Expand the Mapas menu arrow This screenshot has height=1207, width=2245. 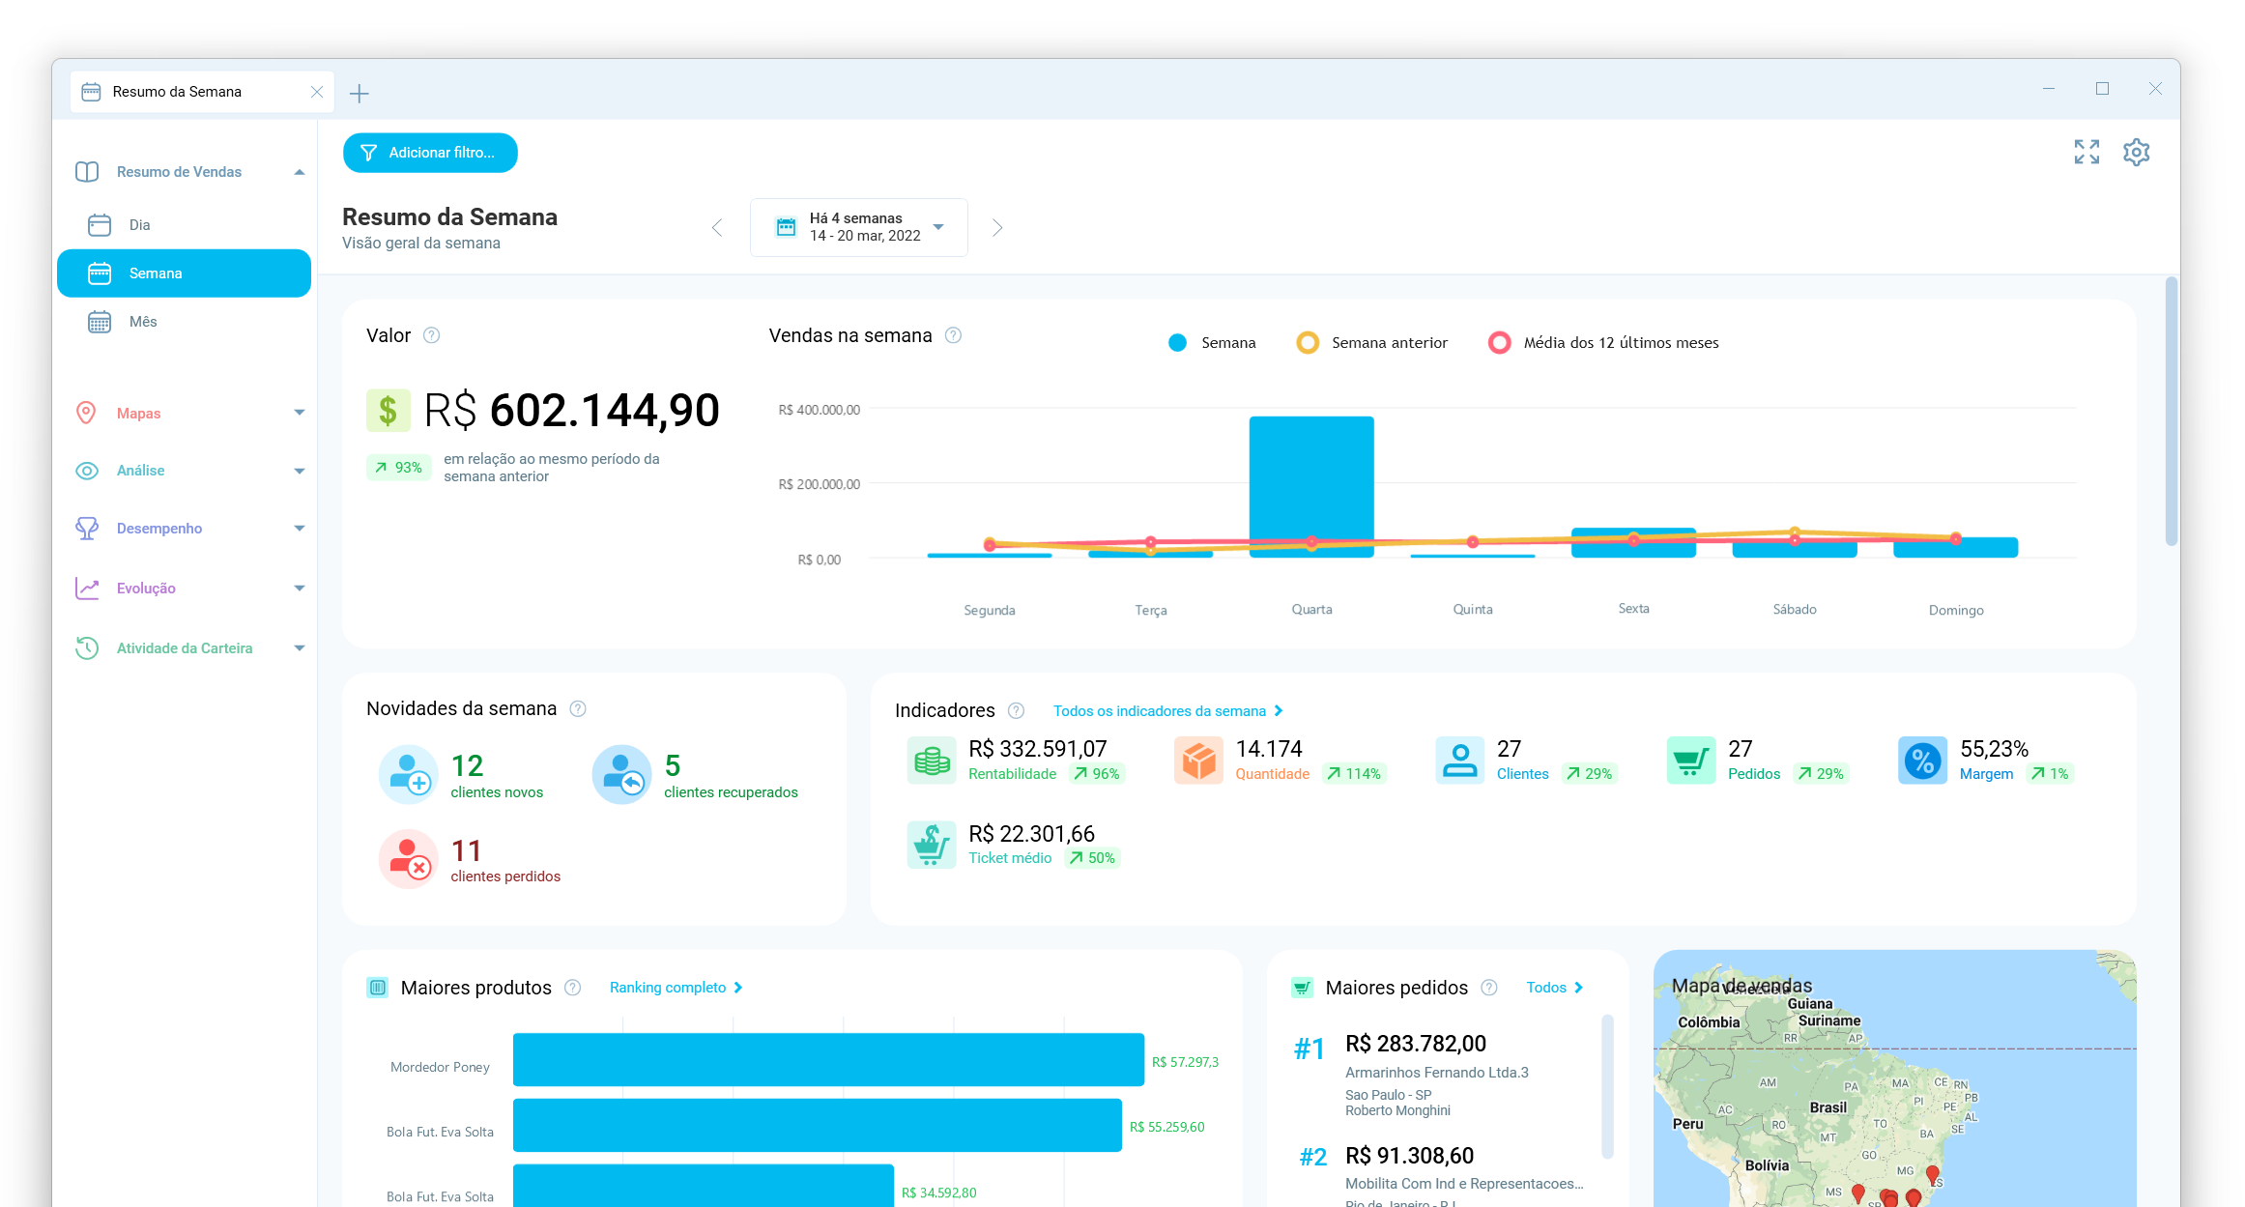click(x=300, y=413)
